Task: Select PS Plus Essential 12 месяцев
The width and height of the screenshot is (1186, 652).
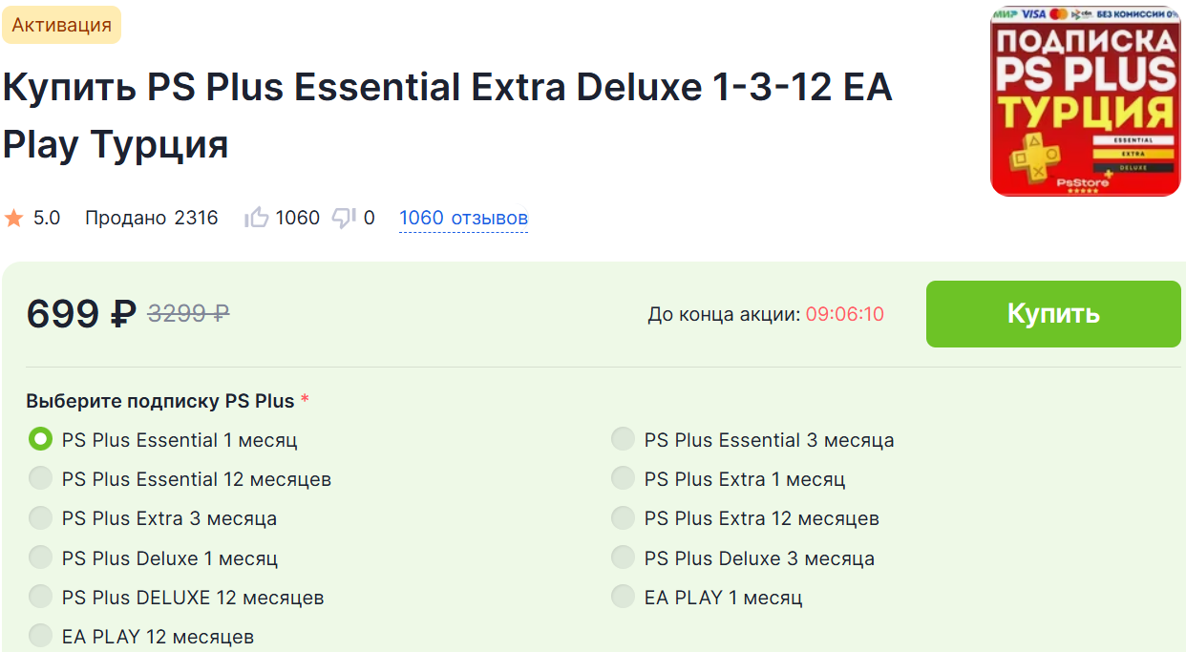Action: [x=40, y=479]
